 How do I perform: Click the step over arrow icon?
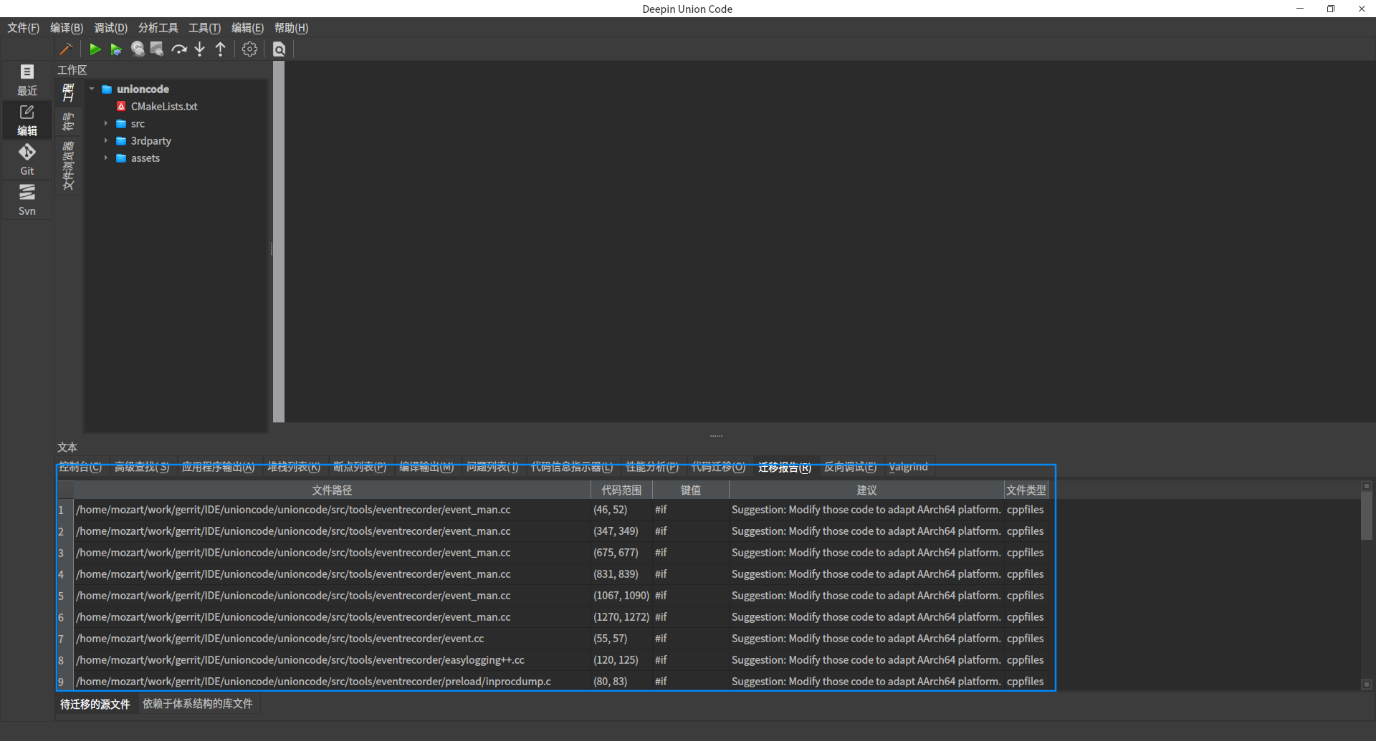pos(179,49)
